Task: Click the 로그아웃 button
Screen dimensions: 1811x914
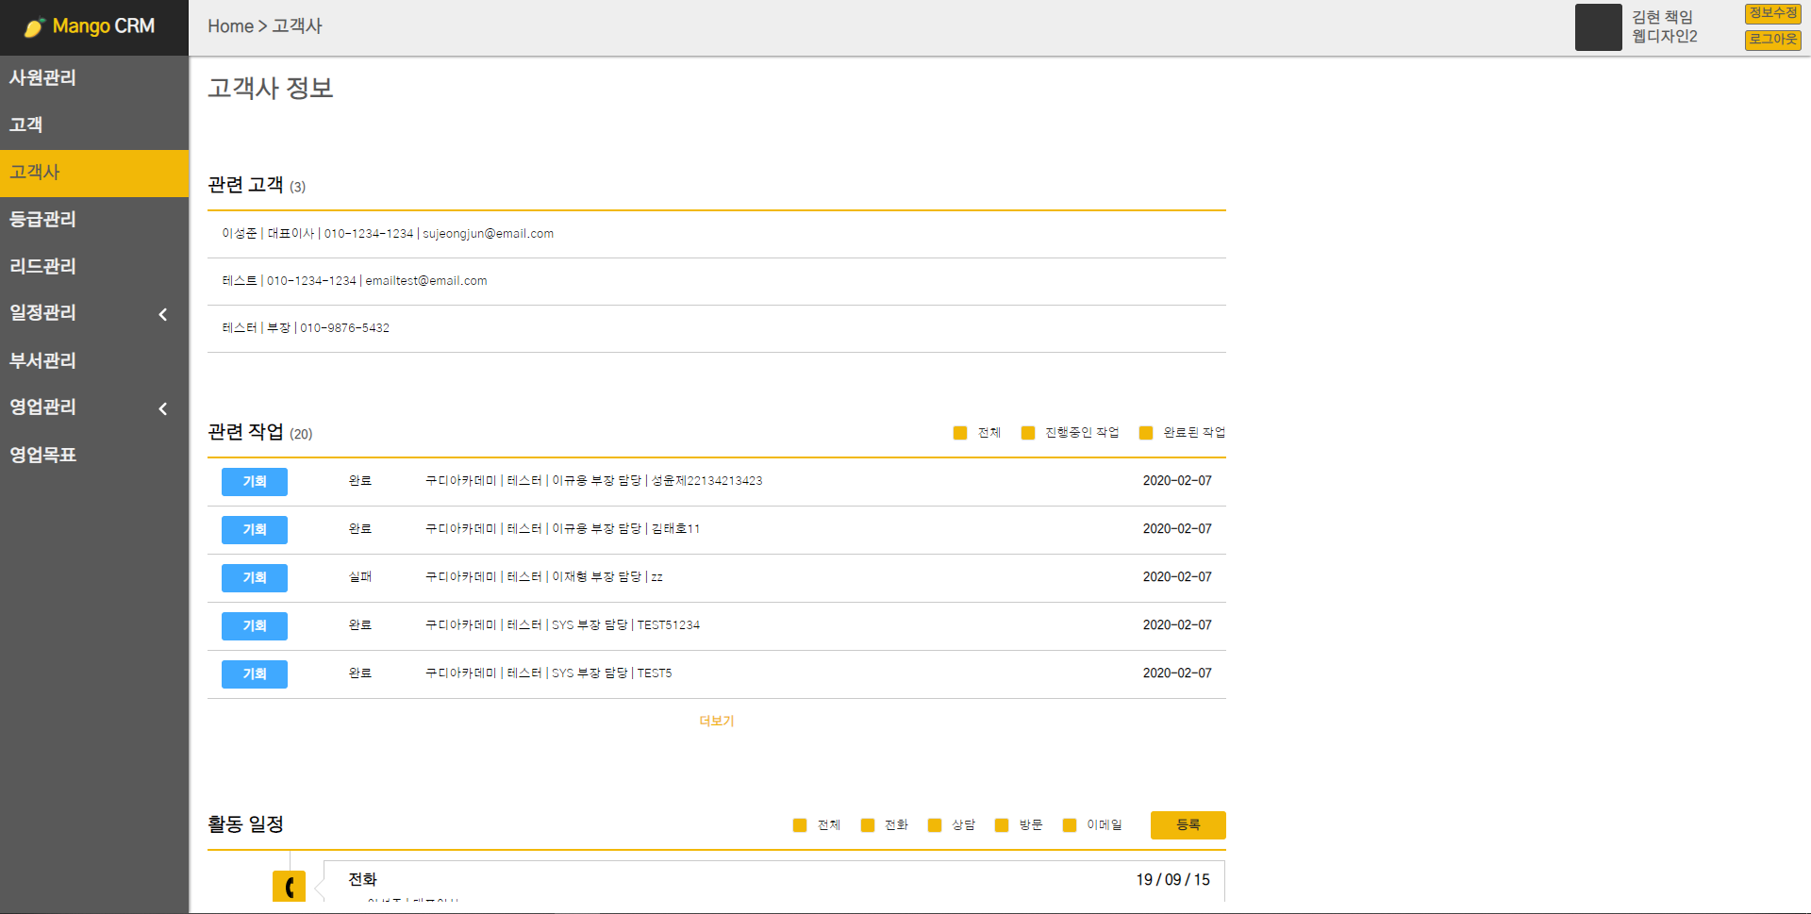Action: tap(1771, 41)
